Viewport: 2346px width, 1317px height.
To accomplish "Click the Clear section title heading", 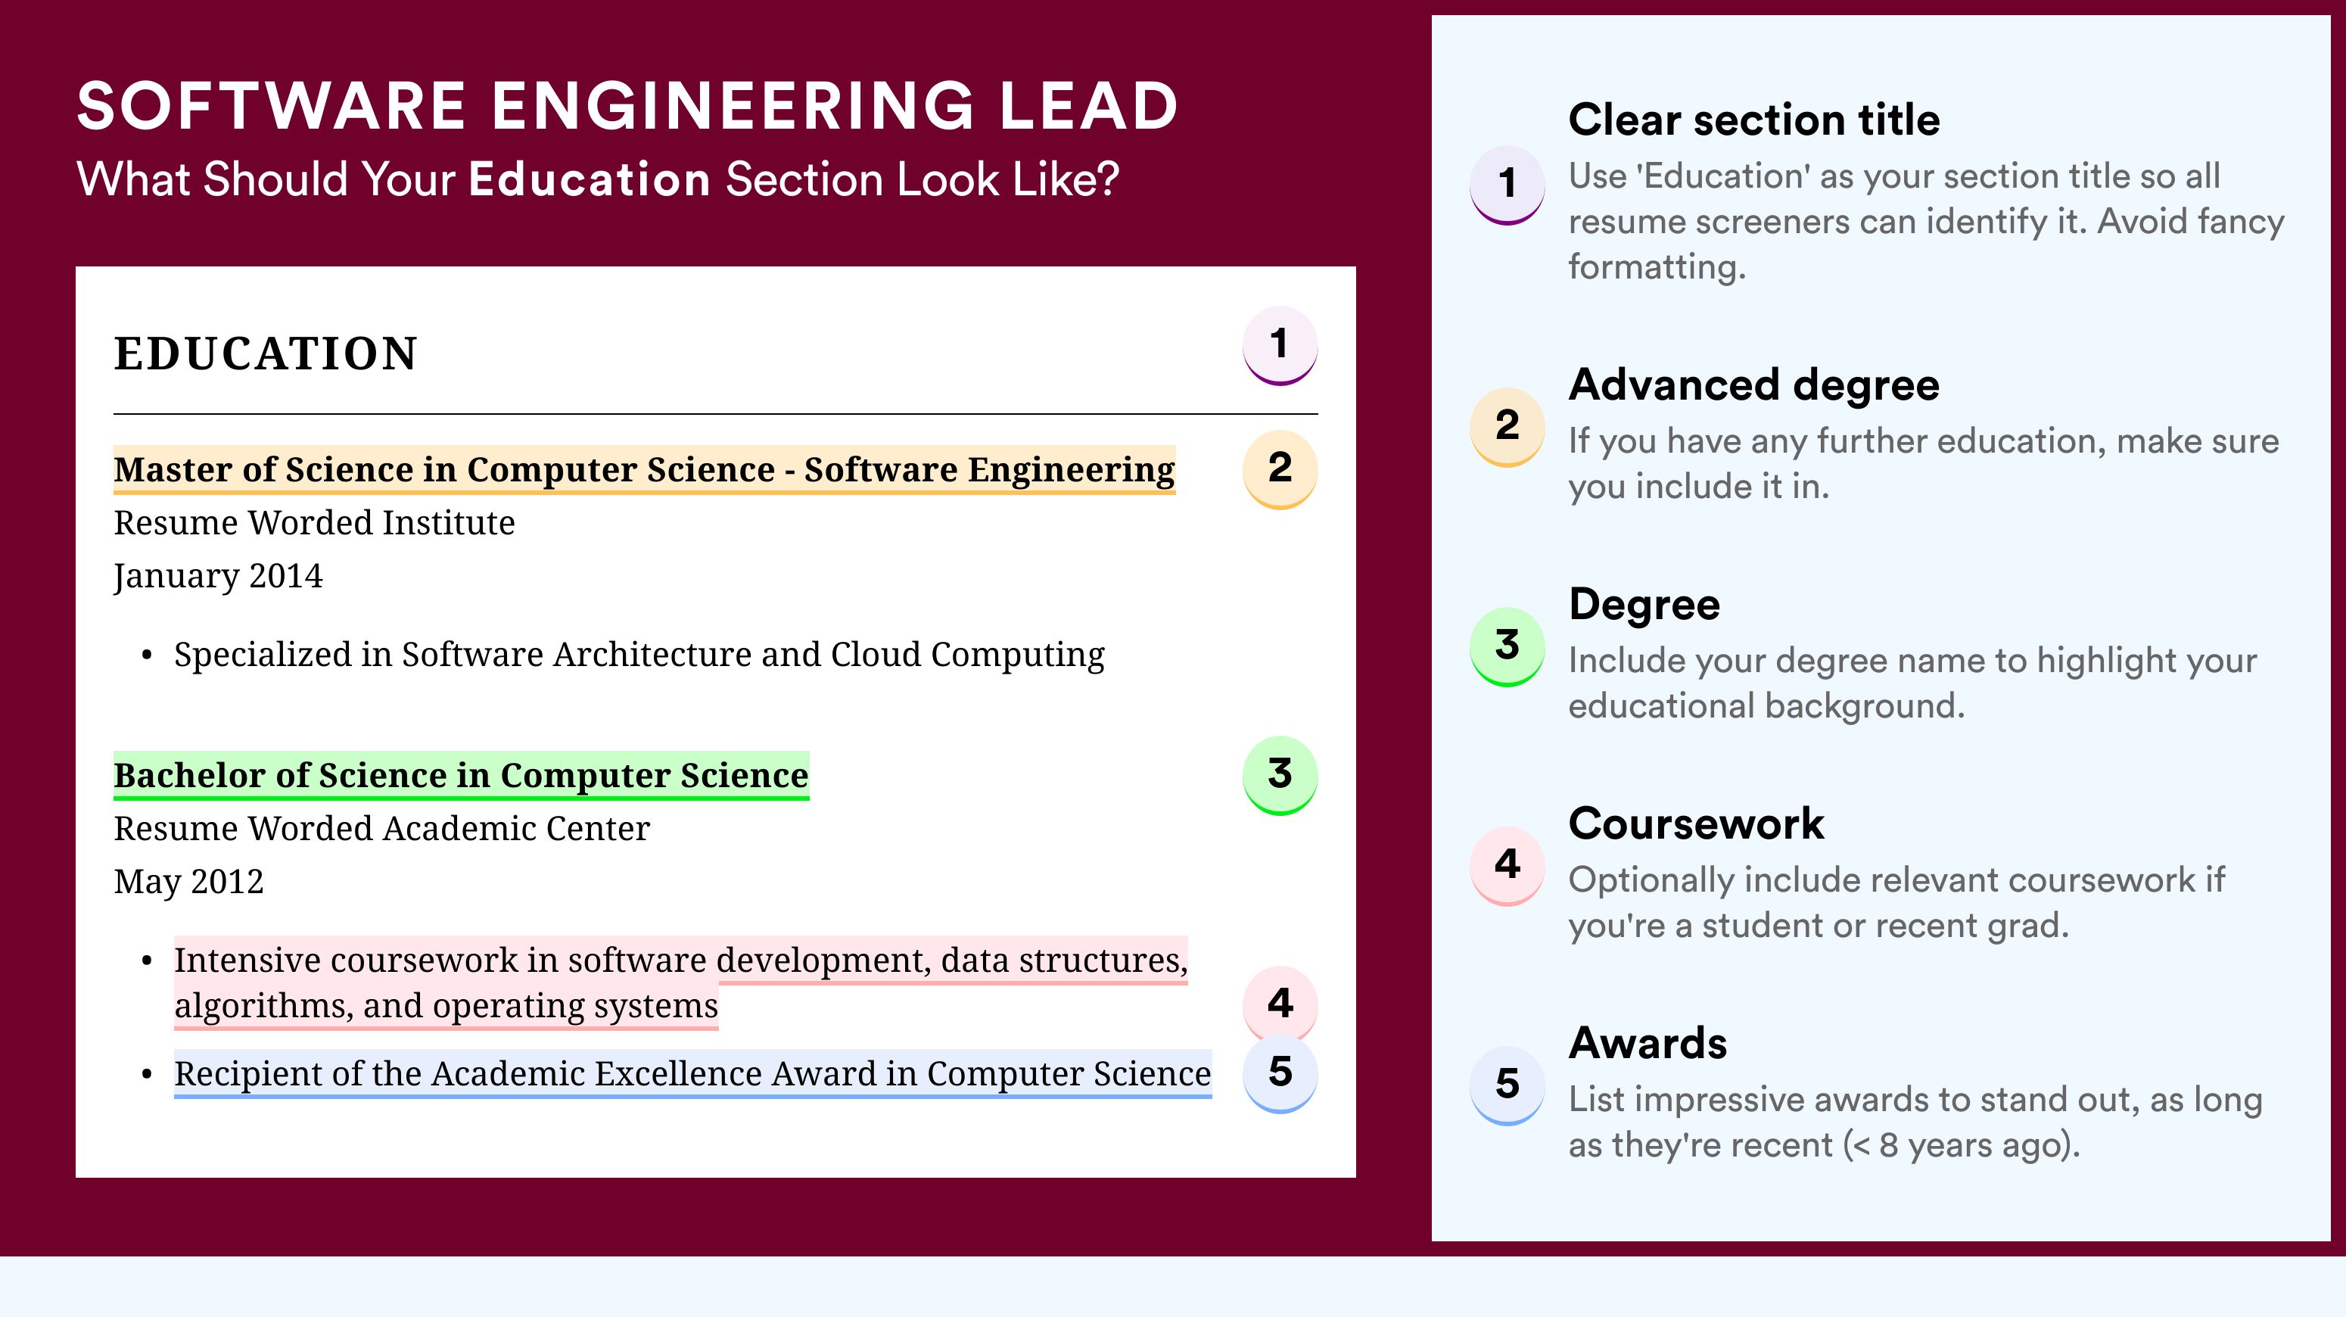I will 1754,120.
